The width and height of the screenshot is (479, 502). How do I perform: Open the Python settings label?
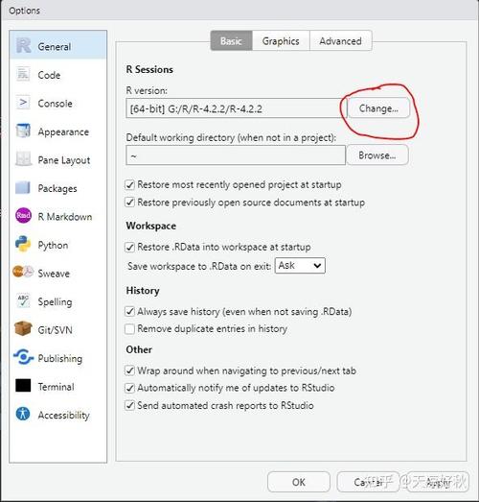[53, 245]
